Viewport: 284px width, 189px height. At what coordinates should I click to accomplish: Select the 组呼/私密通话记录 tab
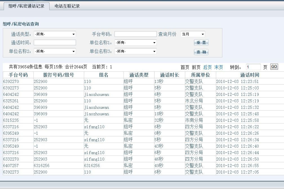click(x=26, y=6)
